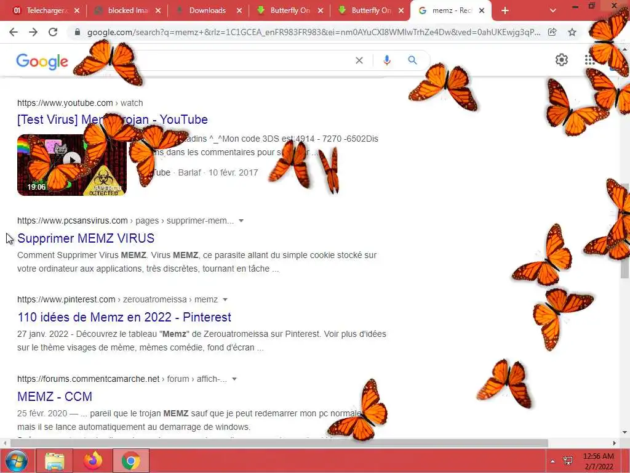The width and height of the screenshot is (630, 473).
Task: Open a new browser tab
Action: pos(505,11)
